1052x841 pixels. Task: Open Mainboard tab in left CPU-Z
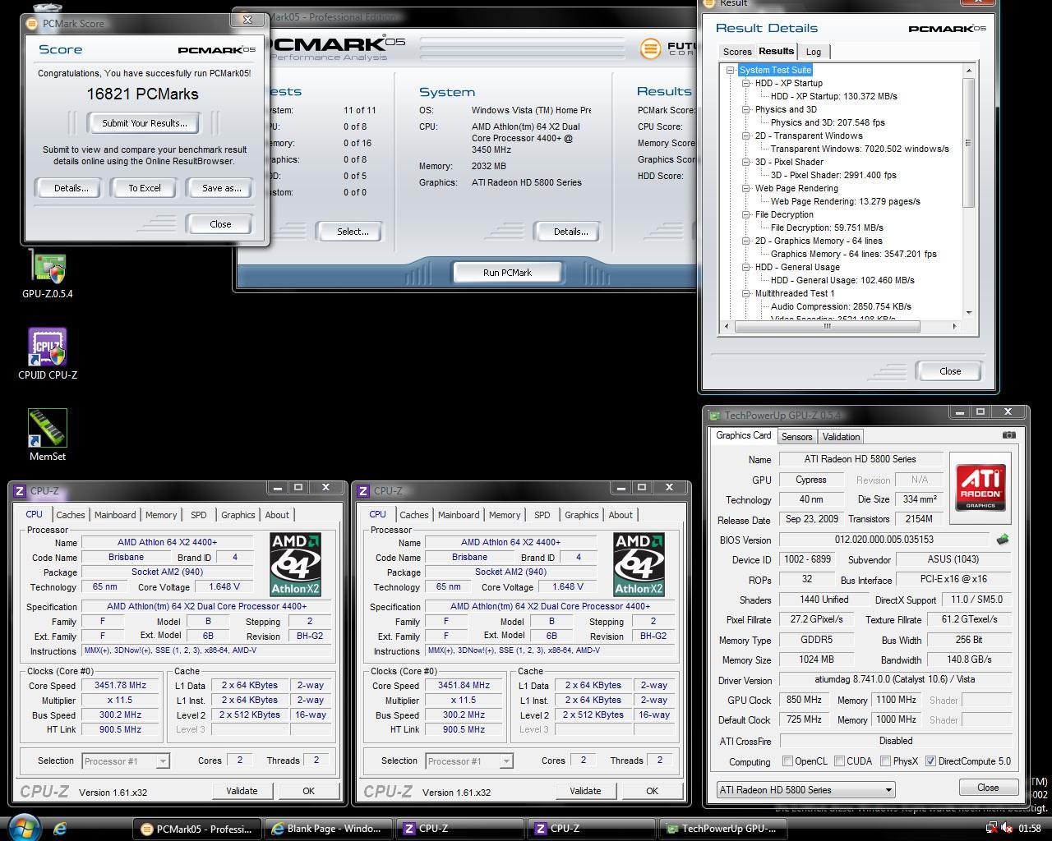(x=115, y=515)
